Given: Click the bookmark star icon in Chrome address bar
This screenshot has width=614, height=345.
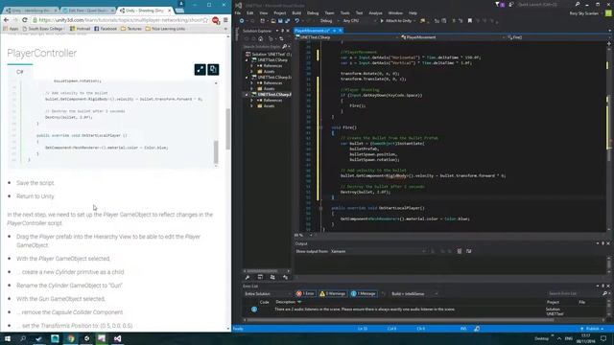Looking at the screenshot, I should coord(205,20).
